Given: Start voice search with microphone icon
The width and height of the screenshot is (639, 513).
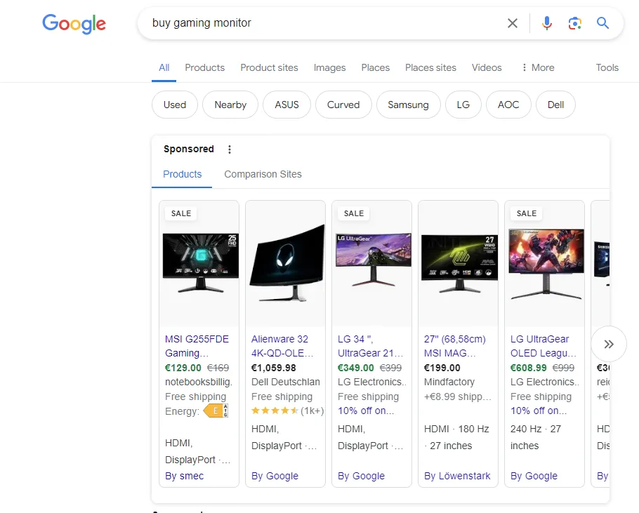Looking at the screenshot, I should pyautogui.click(x=547, y=23).
